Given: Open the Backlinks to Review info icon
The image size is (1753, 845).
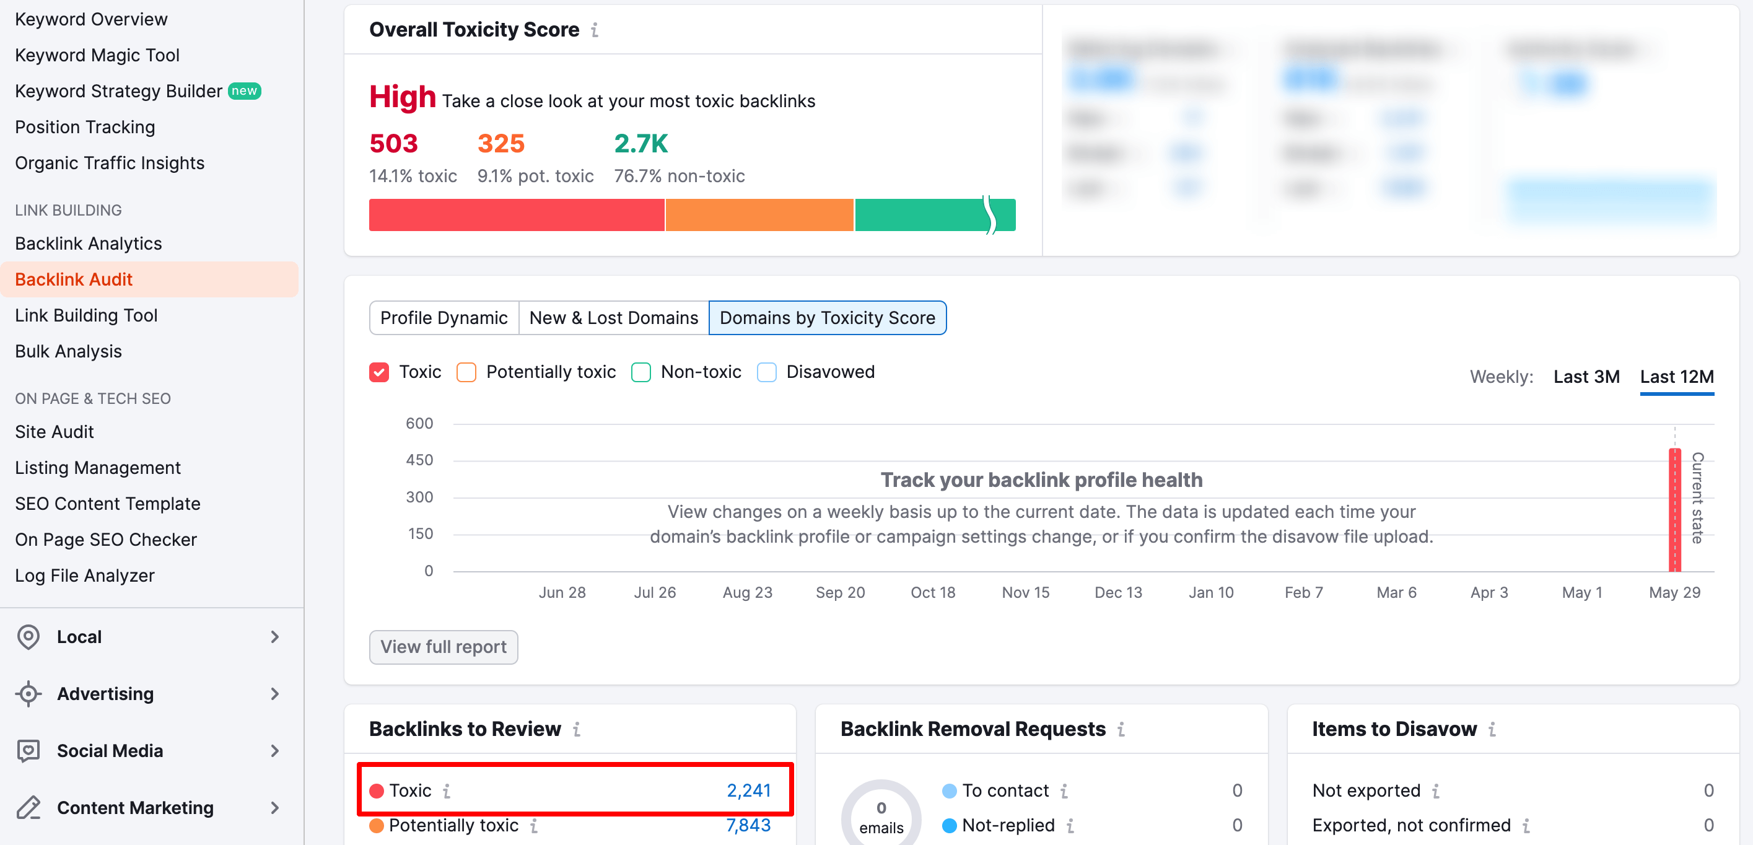Looking at the screenshot, I should coord(577,729).
